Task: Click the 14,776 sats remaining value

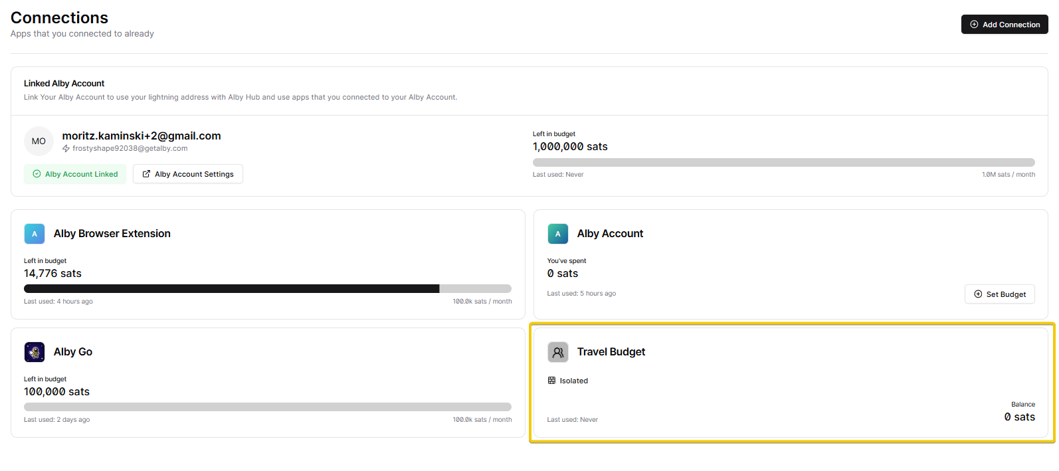Action: [52, 274]
